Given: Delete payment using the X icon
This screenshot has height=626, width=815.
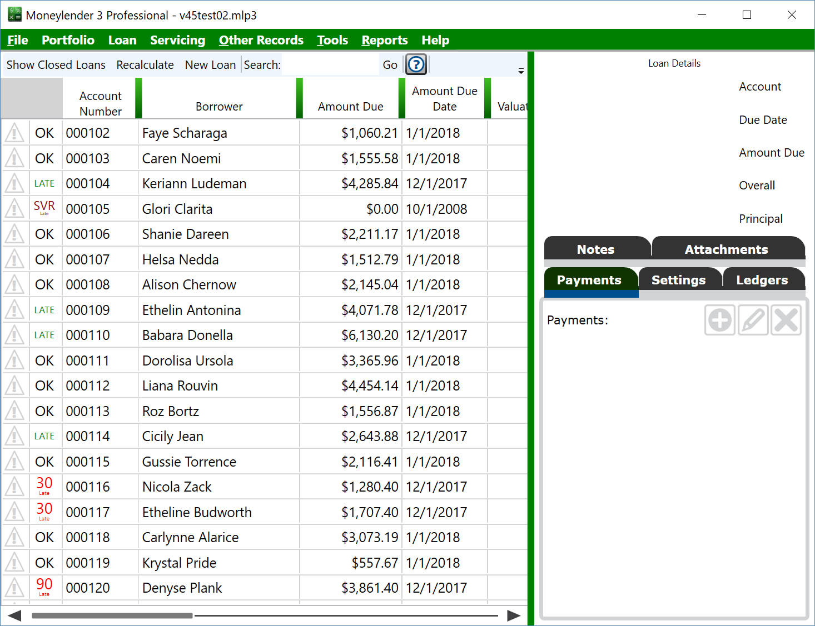Looking at the screenshot, I should [x=786, y=320].
